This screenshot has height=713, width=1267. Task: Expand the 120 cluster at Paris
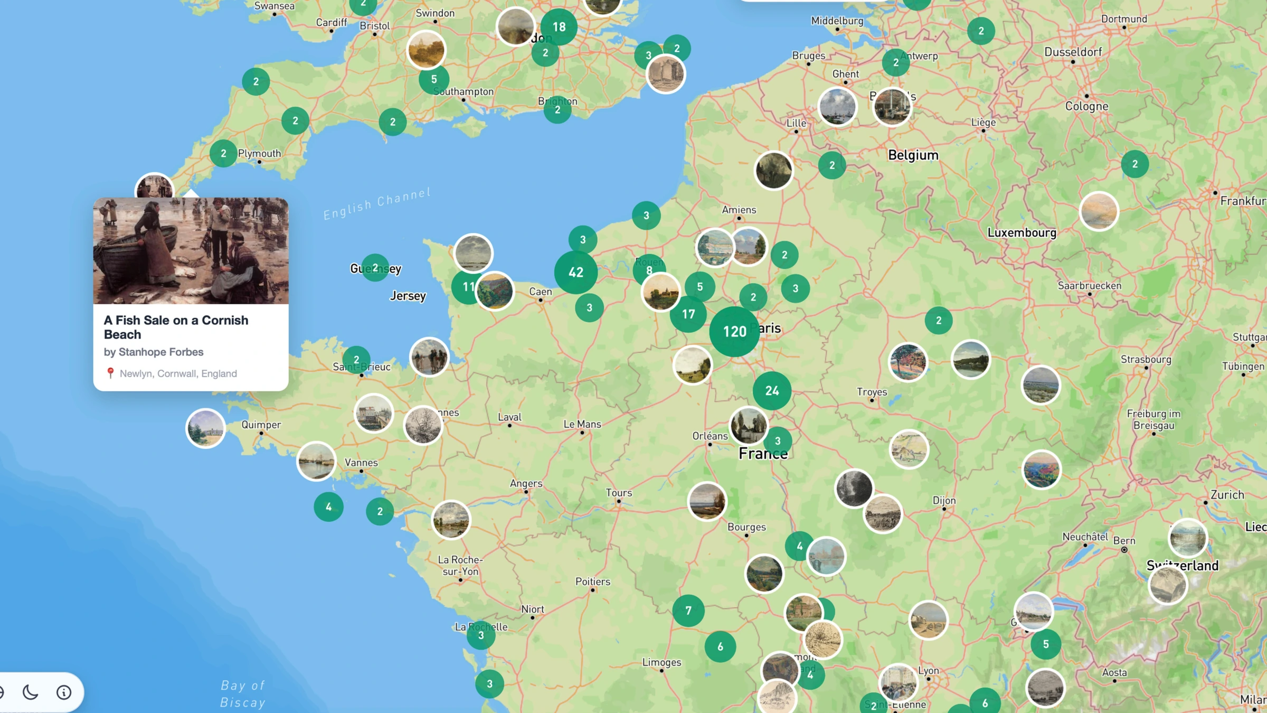point(734,332)
